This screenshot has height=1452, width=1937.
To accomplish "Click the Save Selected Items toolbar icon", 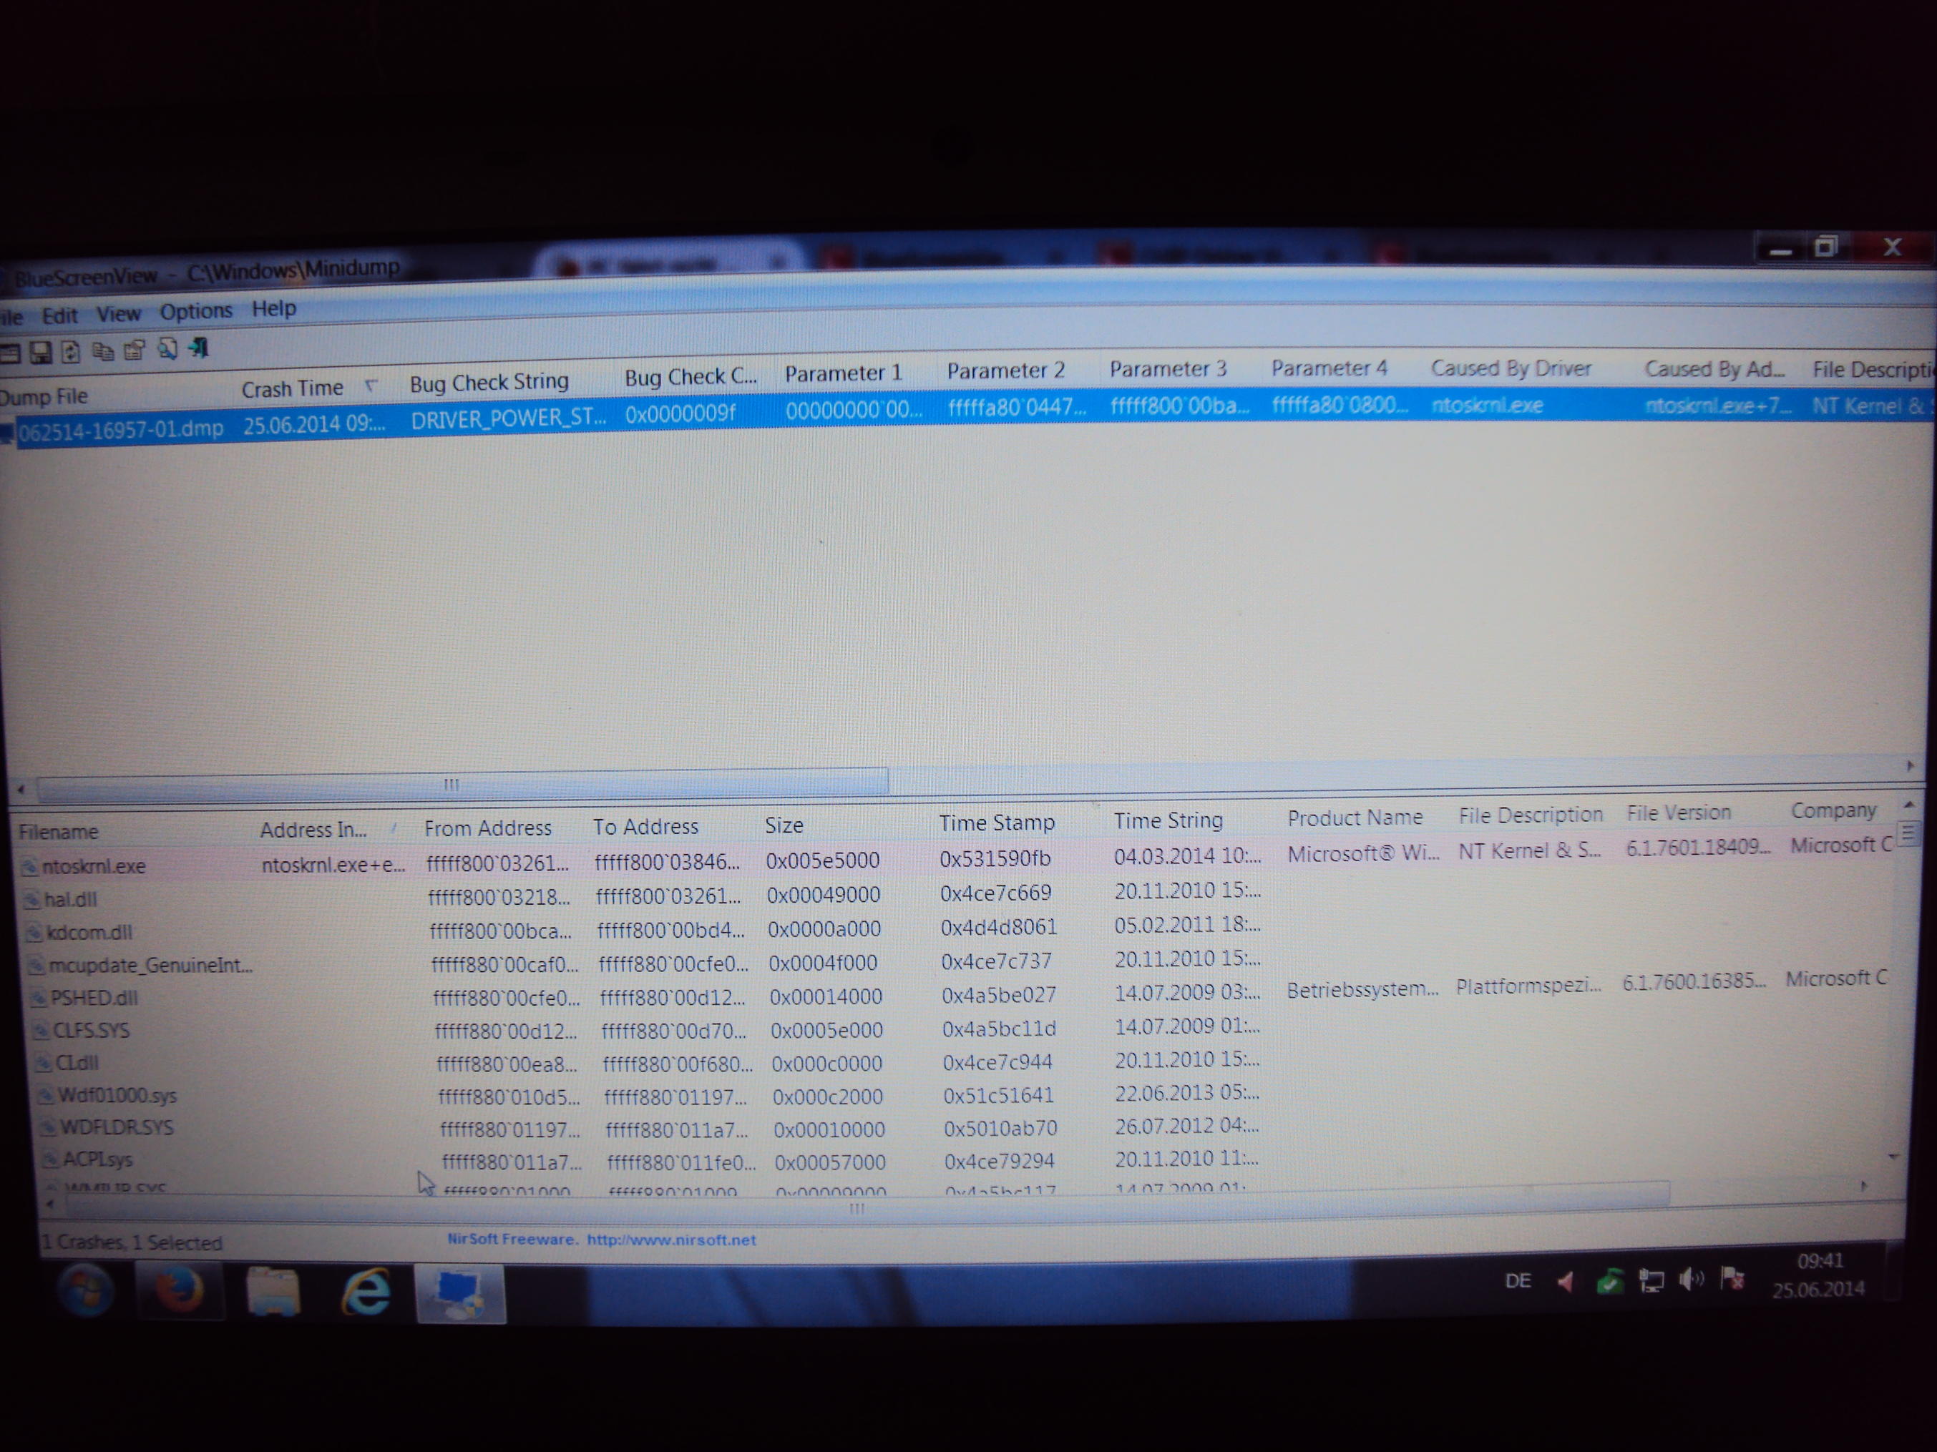I will [40, 353].
